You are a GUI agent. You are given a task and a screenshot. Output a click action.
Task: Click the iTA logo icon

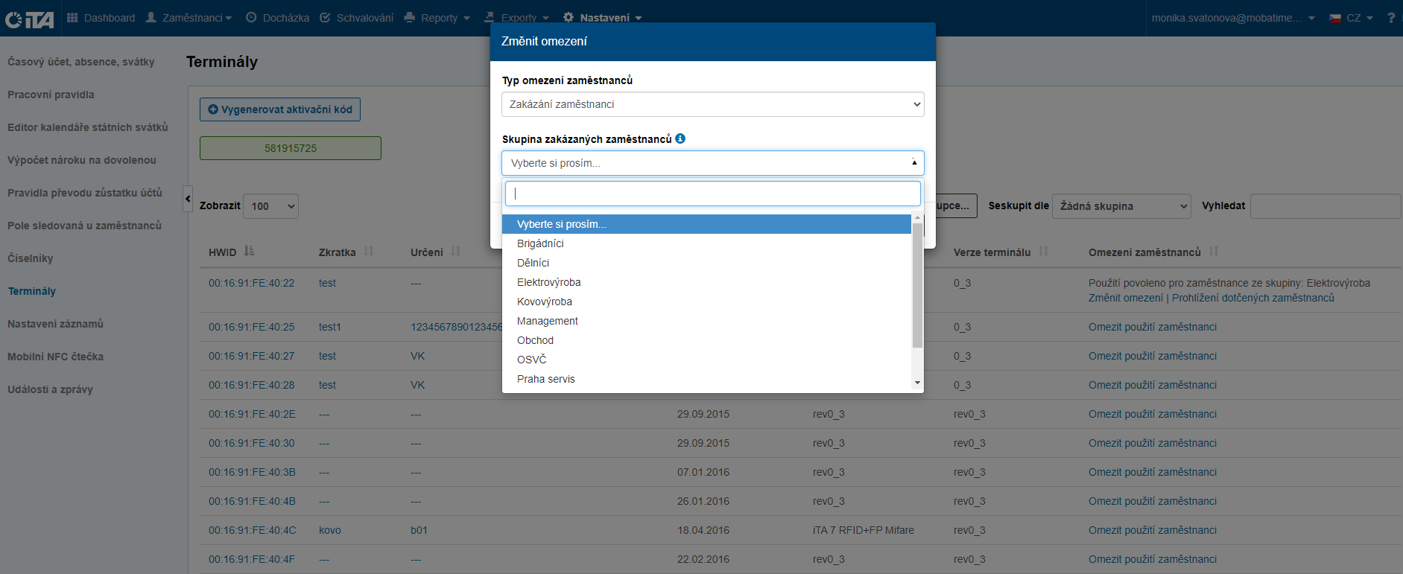coord(30,19)
